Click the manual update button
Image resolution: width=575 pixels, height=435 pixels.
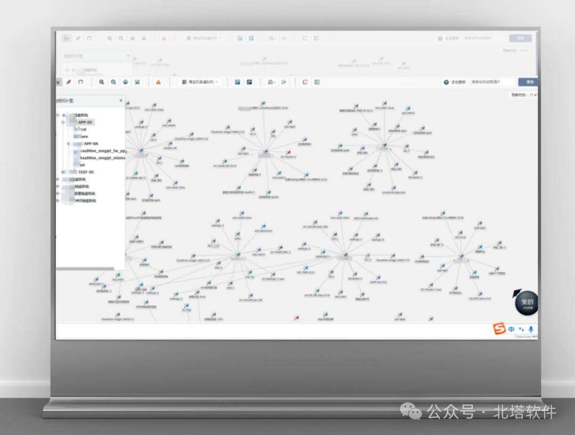pyautogui.click(x=455, y=82)
